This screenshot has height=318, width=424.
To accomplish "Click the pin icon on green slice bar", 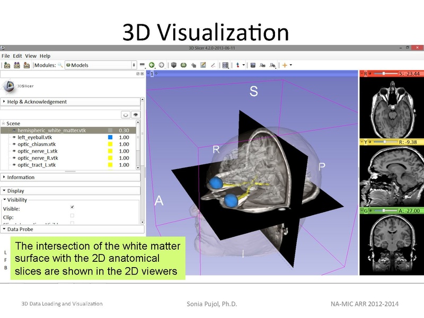I will [361, 210].
